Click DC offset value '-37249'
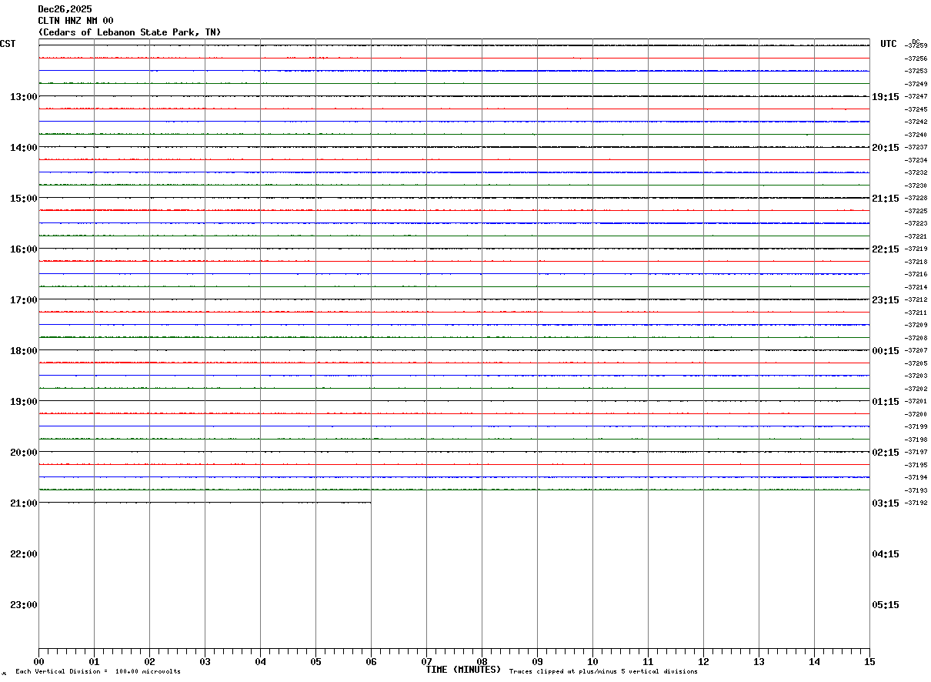 pyautogui.click(x=916, y=84)
